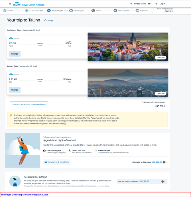Viewport: 191px width, 197px height.
Task: Click the Log in profile icon
Action: pos(157,4)
